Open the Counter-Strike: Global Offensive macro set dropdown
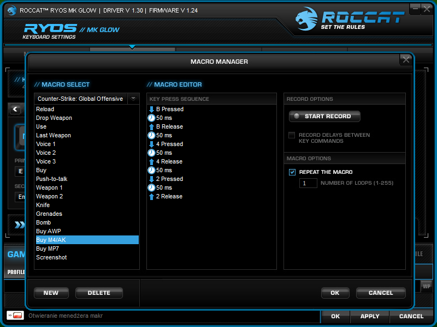Image resolution: width=437 pixels, height=327 pixels. pyautogui.click(x=87, y=99)
